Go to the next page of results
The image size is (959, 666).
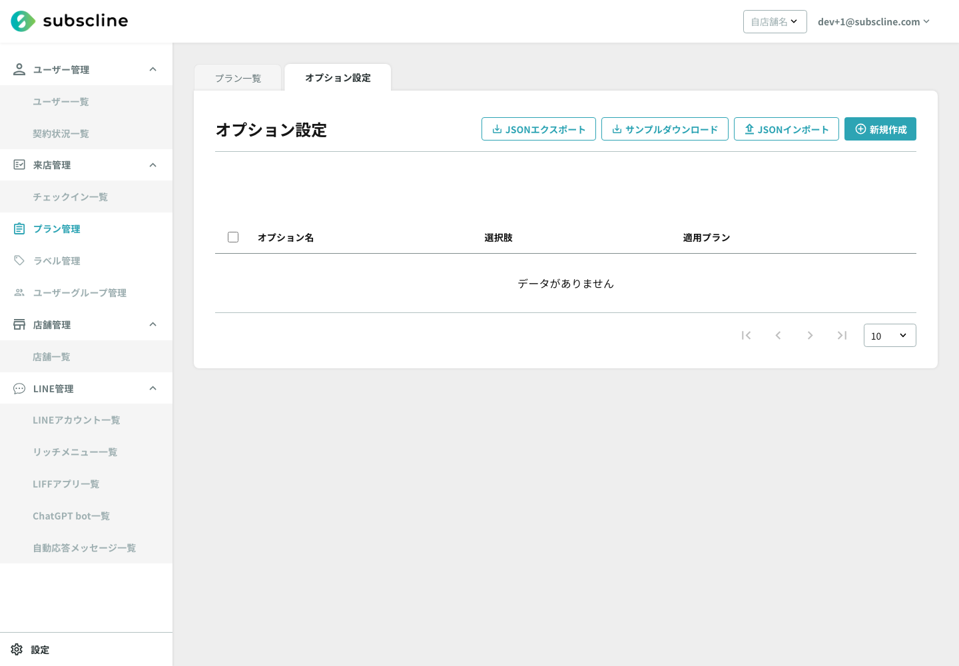pyautogui.click(x=810, y=335)
